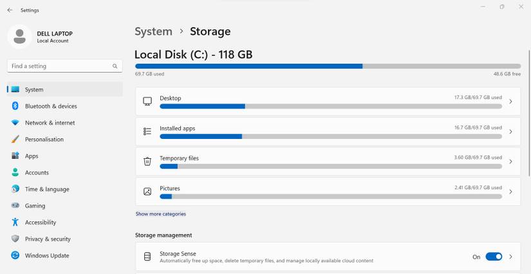Click the Windows Update icon in sidebar
The height and width of the screenshot is (274, 531).
point(15,255)
